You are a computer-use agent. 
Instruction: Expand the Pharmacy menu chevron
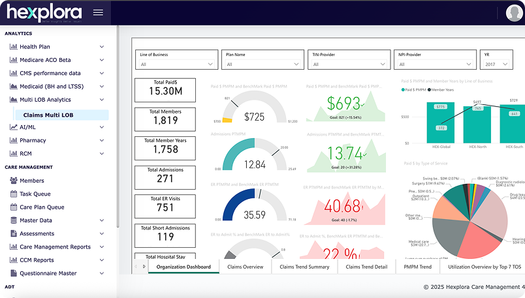(102, 141)
